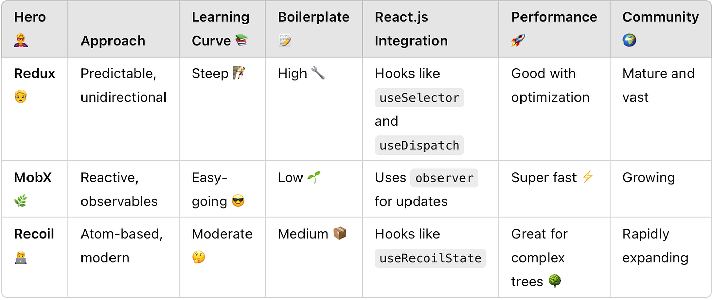Click the package emoji next to Medium
Viewport: 713px width, 300px height.
point(340,234)
